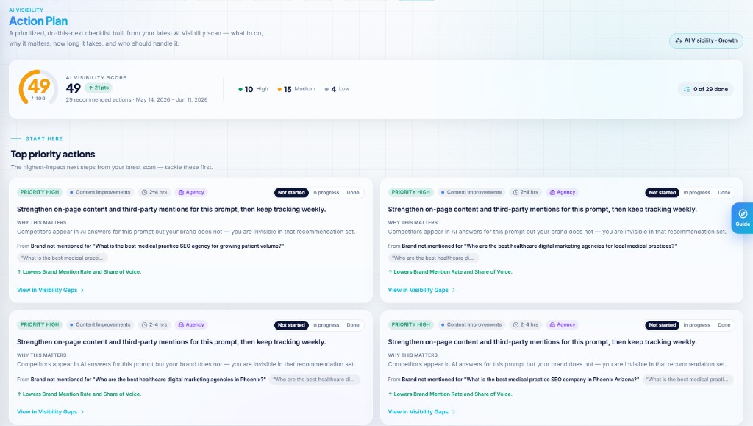Filter by 15 Medium priority actions
This screenshot has height=426, width=753.
(x=296, y=89)
